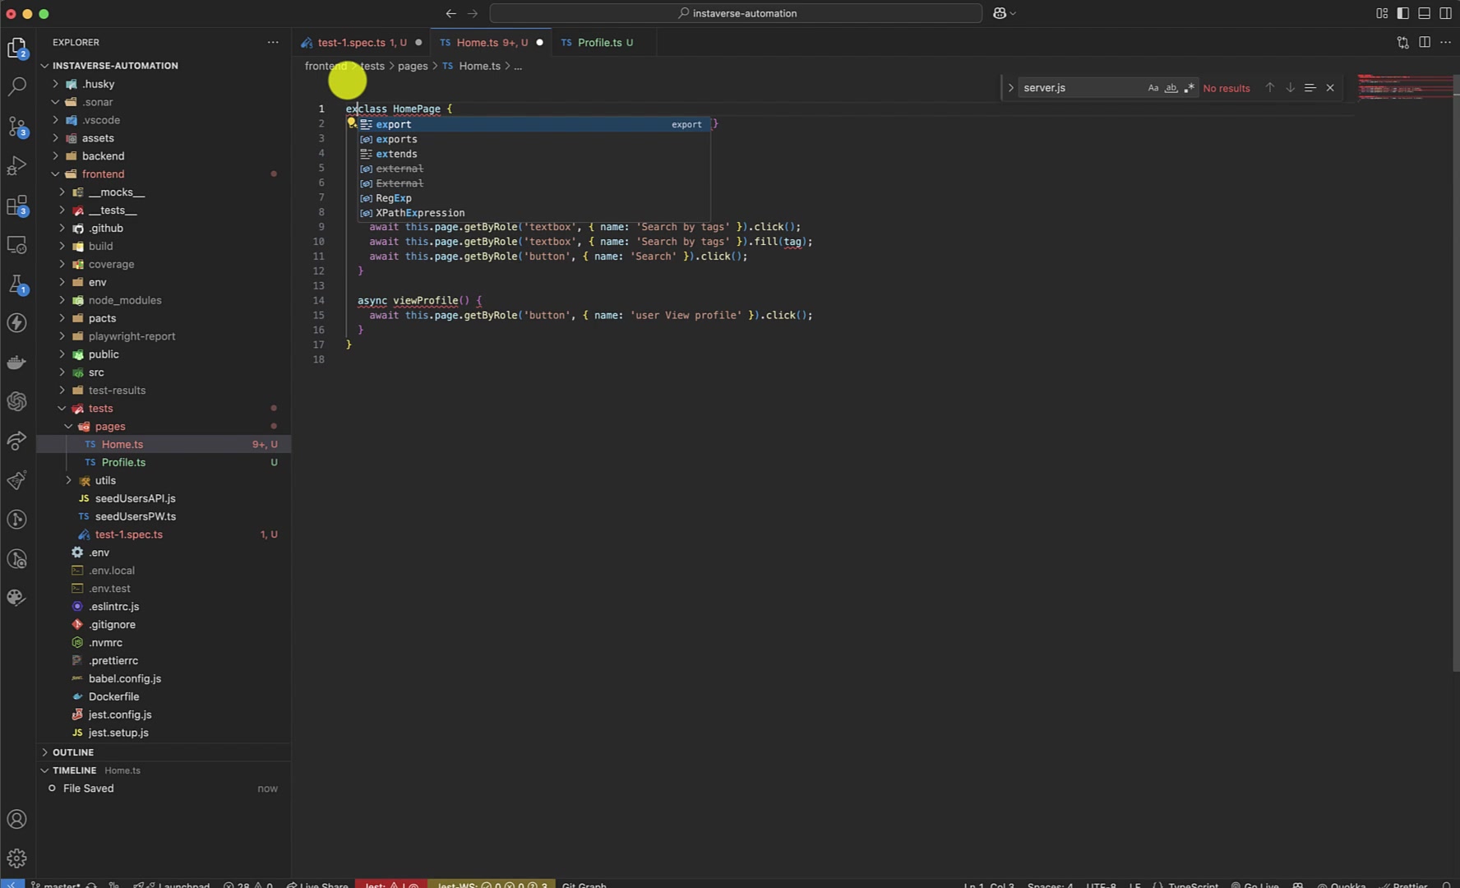Click the instaverse-automation command center search

click(x=736, y=13)
